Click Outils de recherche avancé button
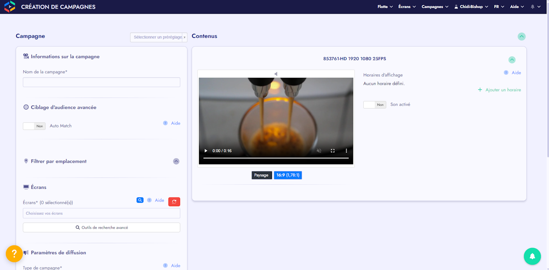The height and width of the screenshot is (270, 549). coord(101,228)
